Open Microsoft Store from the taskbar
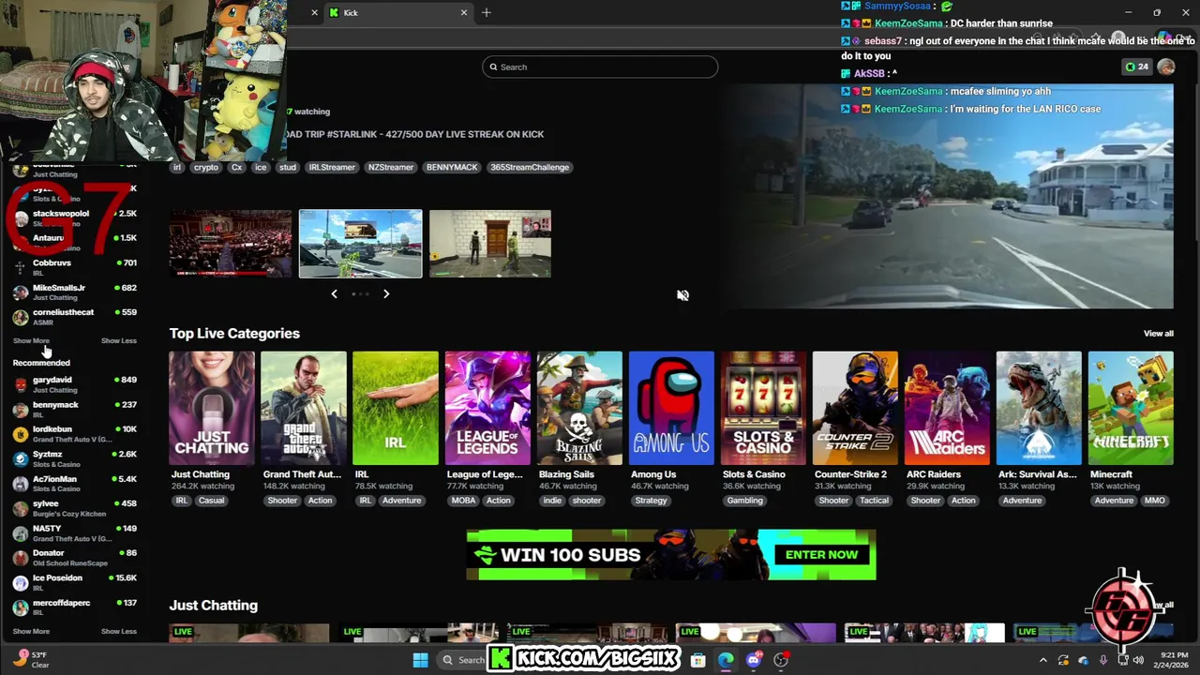 [697, 660]
